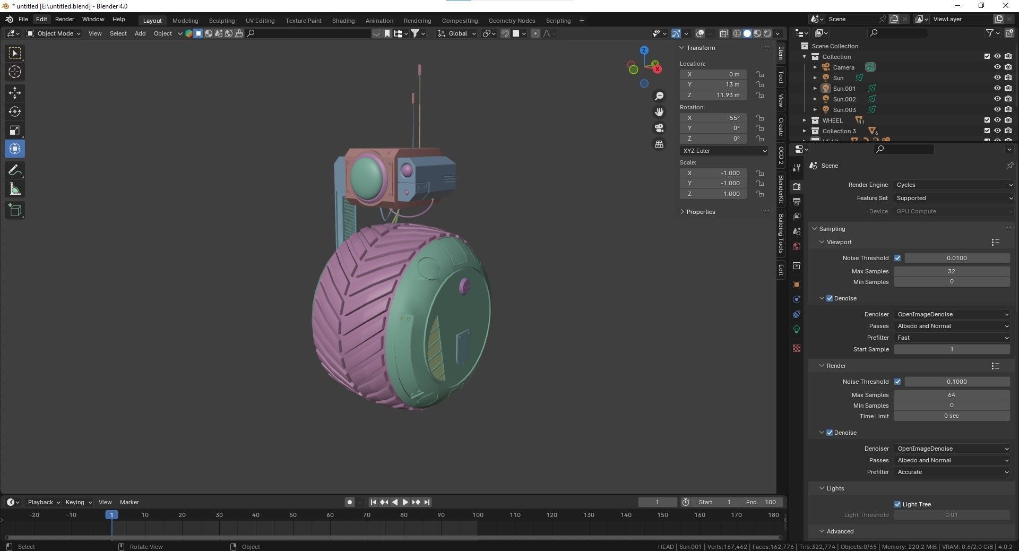Open the Object Data light properties icon
Image resolution: width=1019 pixels, height=551 pixels.
click(x=797, y=329)
